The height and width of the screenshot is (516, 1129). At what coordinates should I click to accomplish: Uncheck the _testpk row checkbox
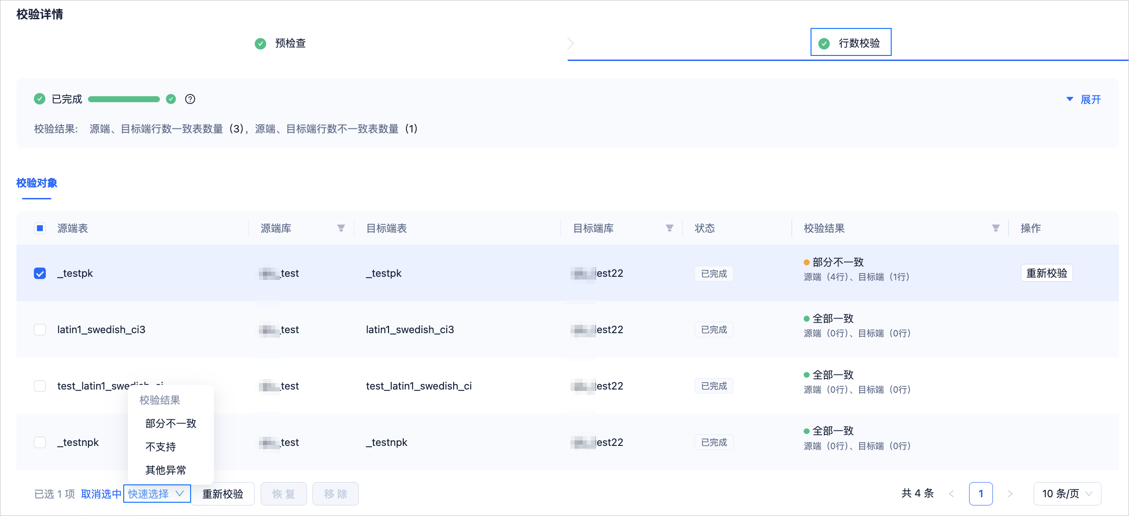tap(40, 274)
